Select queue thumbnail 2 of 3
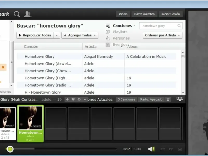Image resolution: width=208 pixels, height=156 pixels. (8, 124)
